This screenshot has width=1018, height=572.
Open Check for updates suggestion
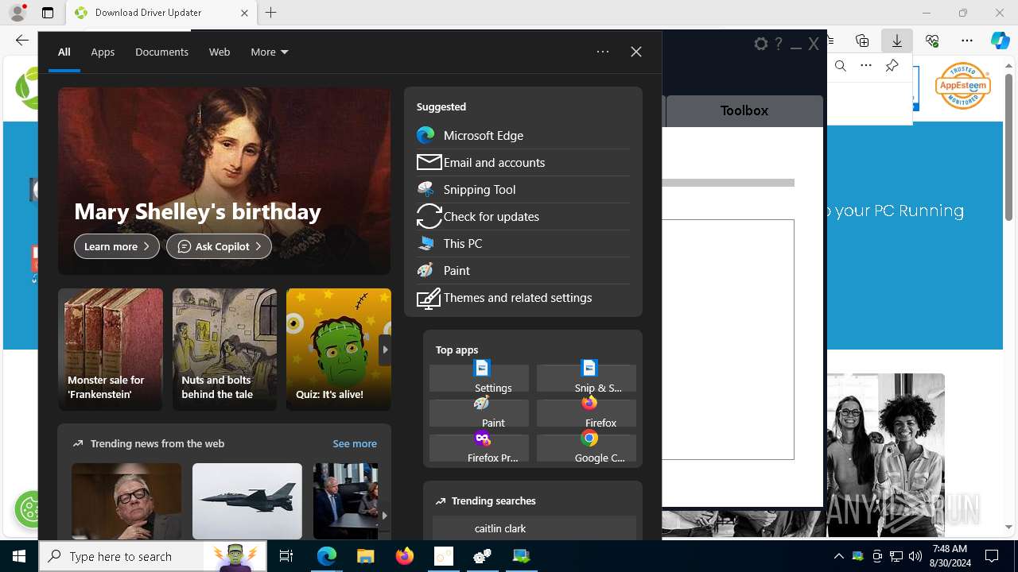[523, 216]
